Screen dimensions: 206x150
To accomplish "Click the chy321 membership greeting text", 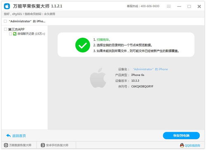I will click(29, 14).
